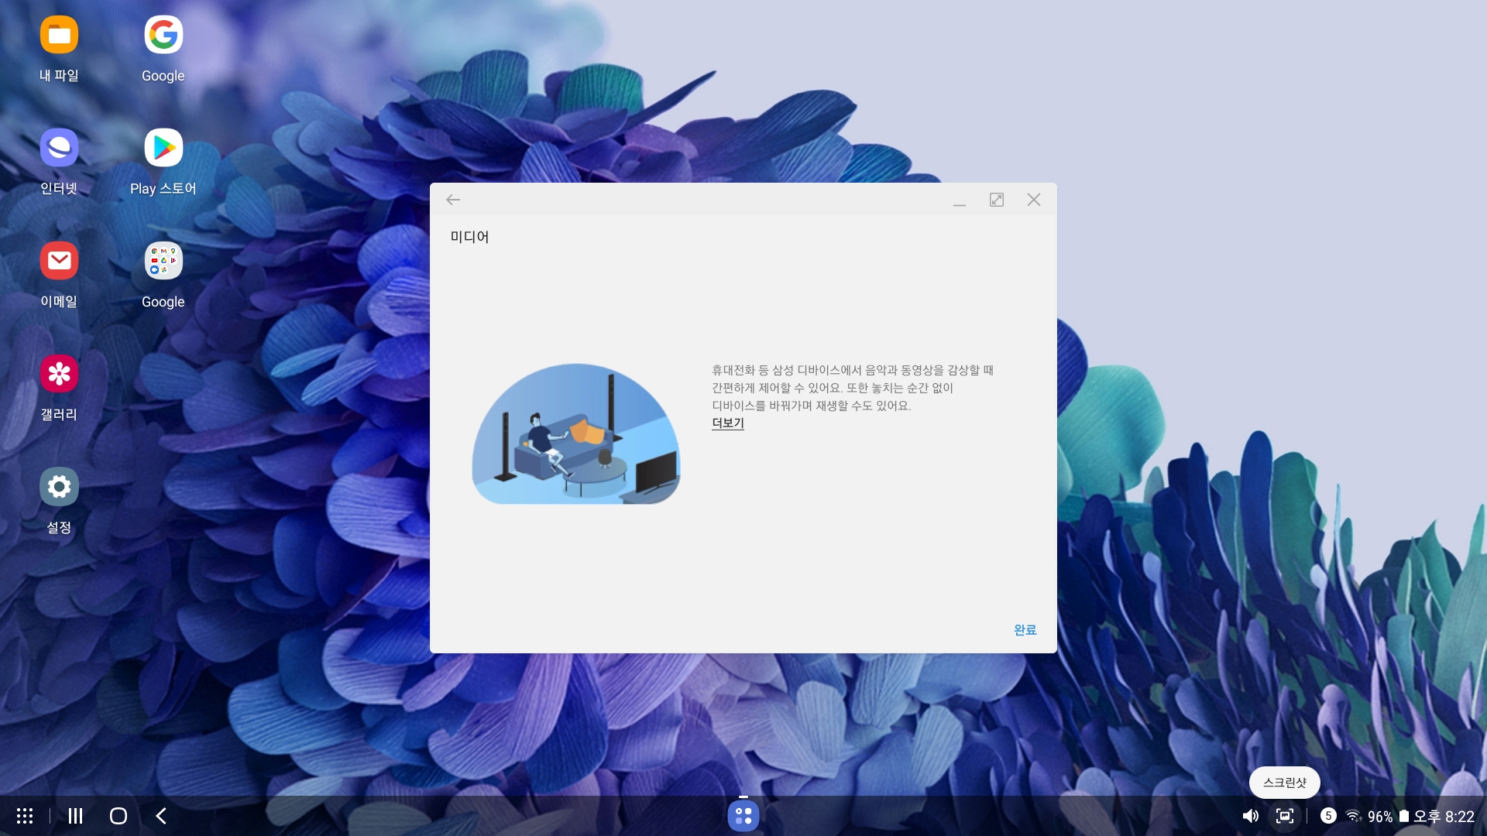Show recent apps from the taskbar
This screenshot has height=836, width=1487.
tap(75, 816)
